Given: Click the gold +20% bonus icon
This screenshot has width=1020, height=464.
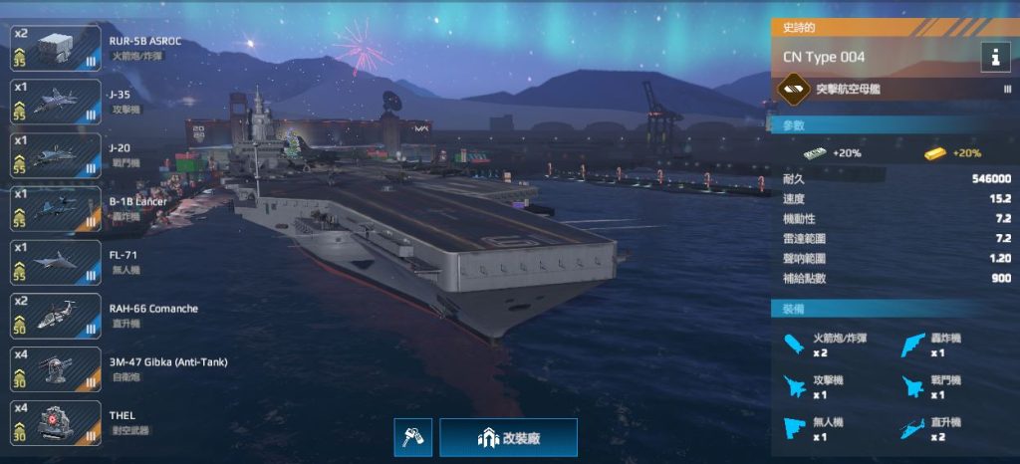Looking at the screenshot, I should [x=934, y=153].
